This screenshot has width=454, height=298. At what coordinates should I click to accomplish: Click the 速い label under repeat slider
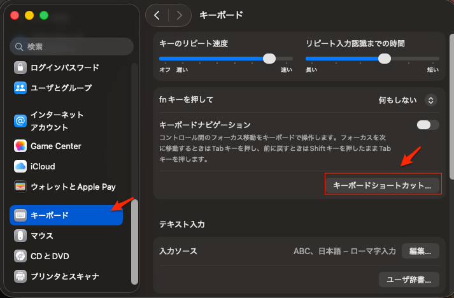coord(287,70)
